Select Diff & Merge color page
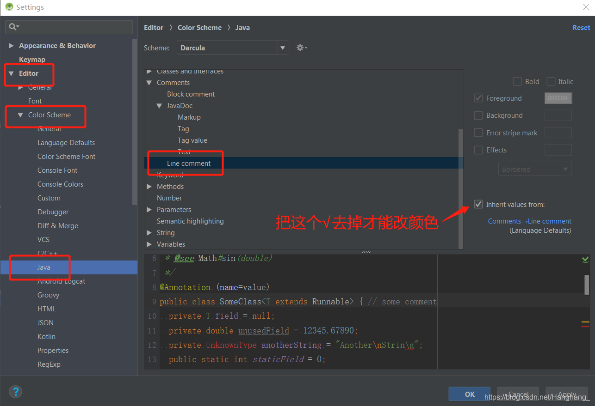Viewport: 595px width, 406px height. [x=57, y=226]
